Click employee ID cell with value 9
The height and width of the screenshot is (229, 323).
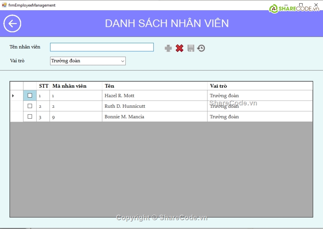(x=75, y=117)
